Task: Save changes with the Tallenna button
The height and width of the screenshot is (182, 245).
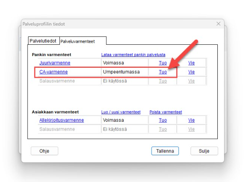Action: (165, 151)
